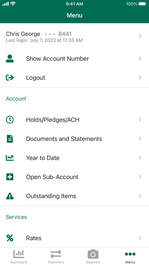Open the chevron on Open Sub-Account row
The width and height of the screenshot is (149, 265).
(140, 177)
